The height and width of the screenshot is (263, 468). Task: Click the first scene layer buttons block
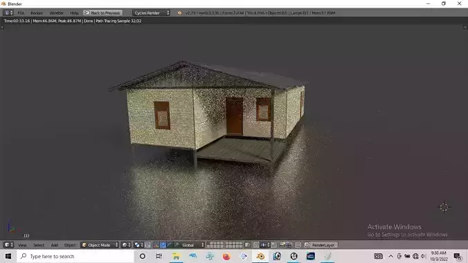215,245
